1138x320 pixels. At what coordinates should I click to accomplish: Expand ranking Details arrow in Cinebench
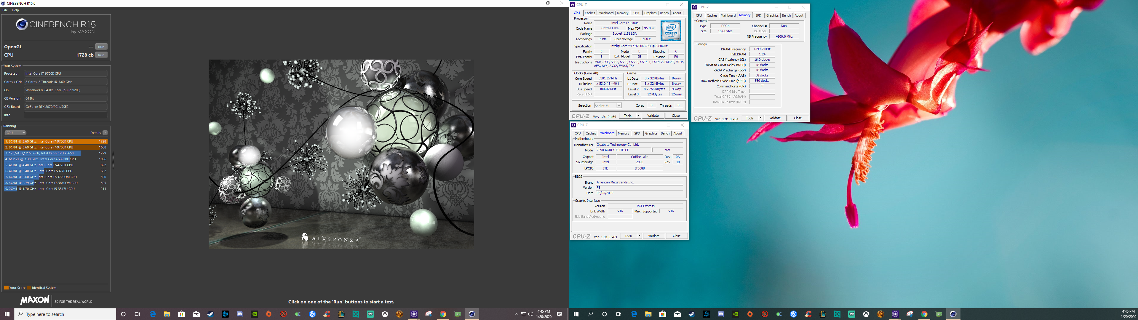[105, 133]
